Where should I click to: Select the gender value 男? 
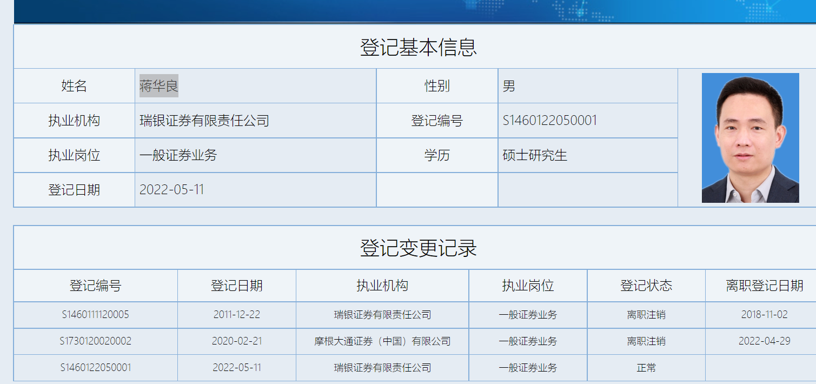pos(509,85)
